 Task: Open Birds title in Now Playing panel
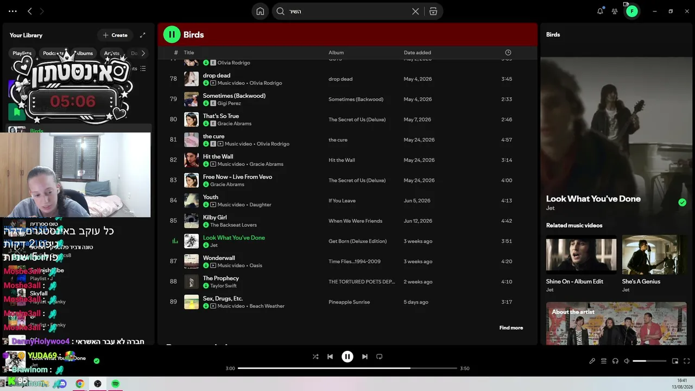coord(553,35)
